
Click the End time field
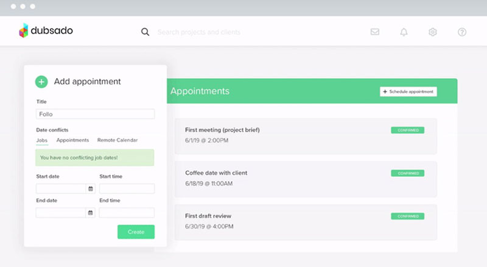[x=127, y=213]
